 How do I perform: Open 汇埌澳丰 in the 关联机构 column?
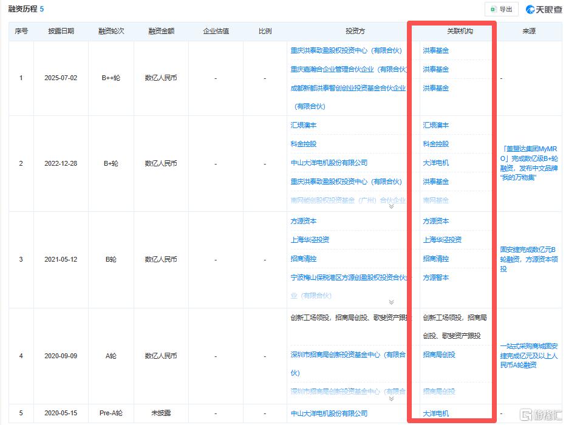pyautogui.click(x=435, y=125)
